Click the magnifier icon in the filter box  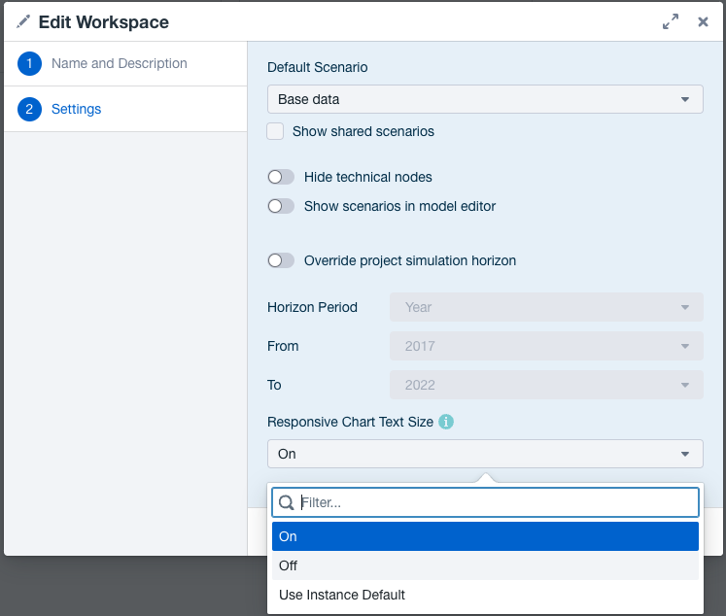287,502
